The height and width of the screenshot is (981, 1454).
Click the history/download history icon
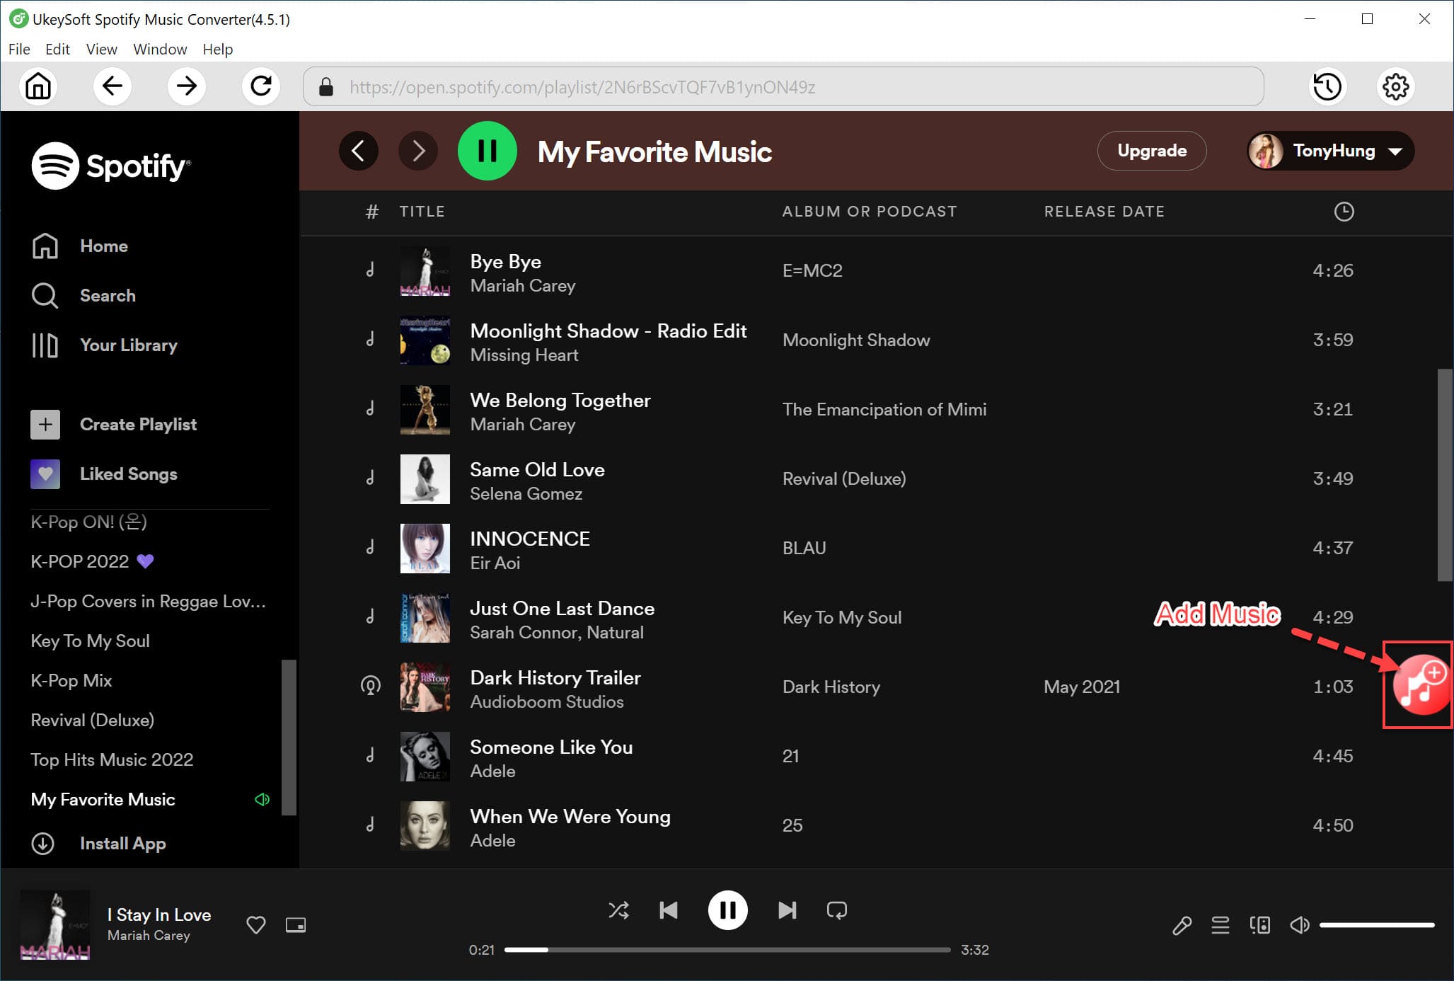click(1327, 86)
